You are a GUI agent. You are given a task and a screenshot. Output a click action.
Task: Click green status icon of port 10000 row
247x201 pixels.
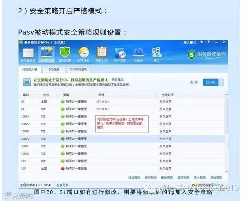tap(63, 131)
